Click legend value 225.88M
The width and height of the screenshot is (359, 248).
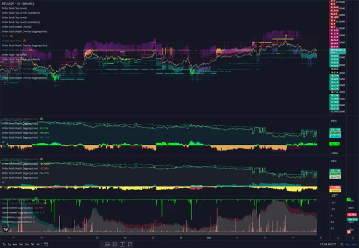(x=44, y=133)
